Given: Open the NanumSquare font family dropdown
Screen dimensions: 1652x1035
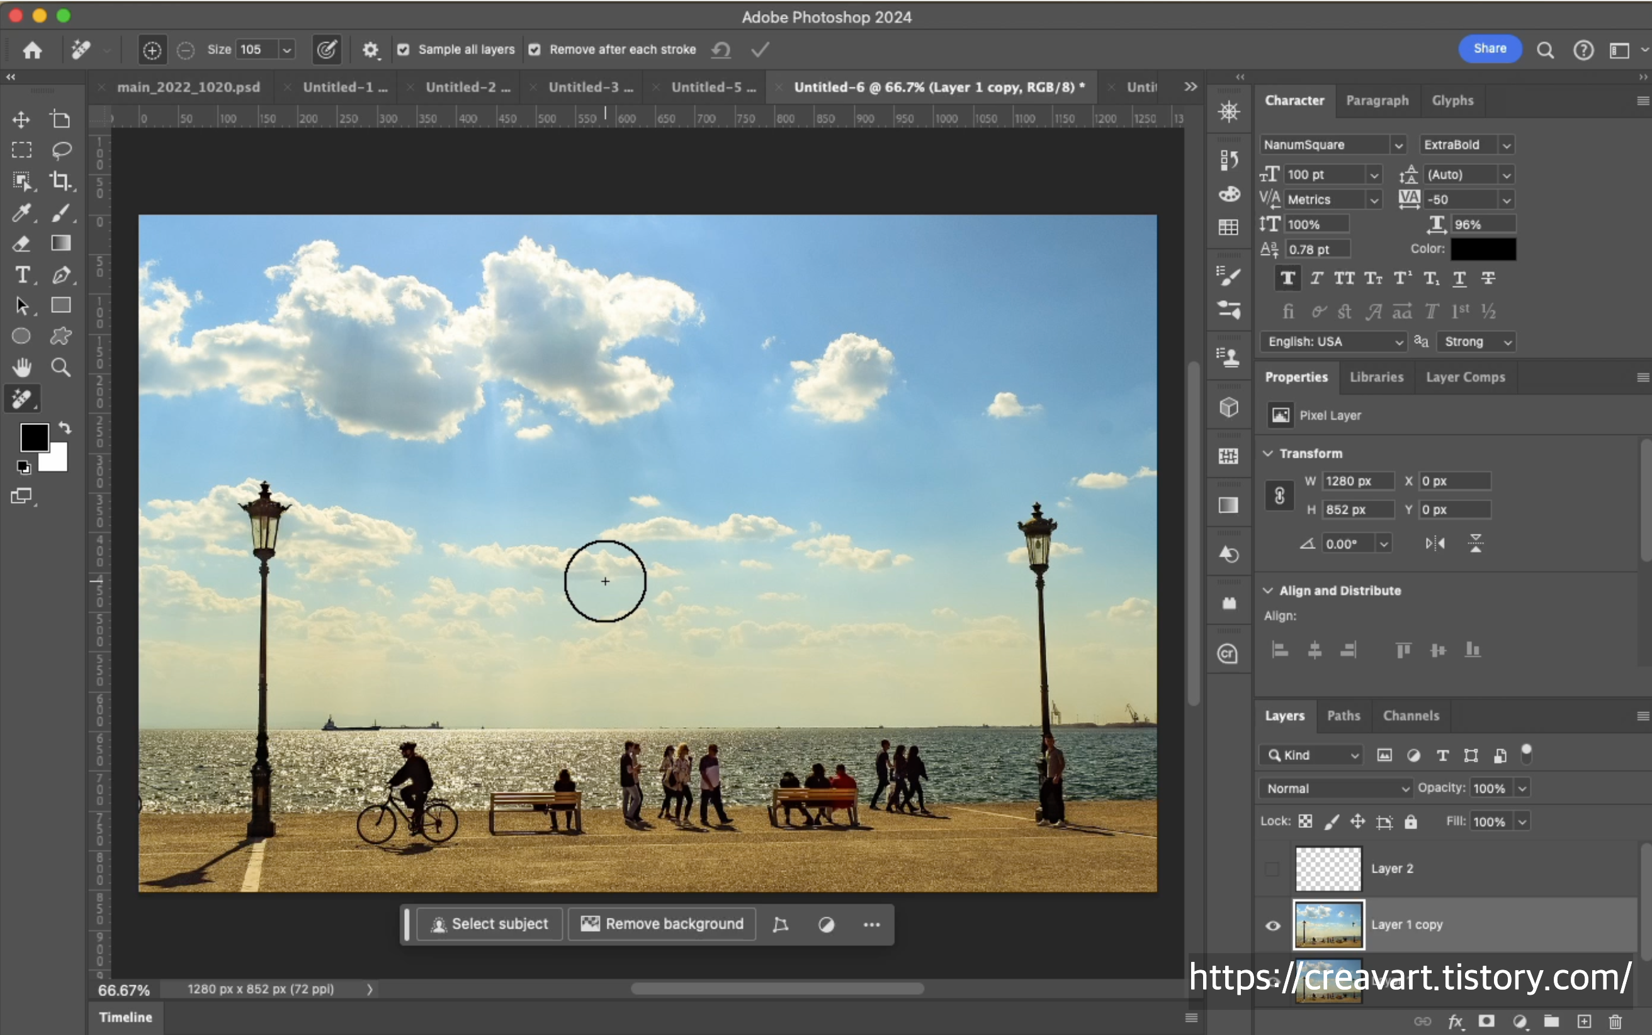Looking at the screenshot, I should click(1398, 145).
